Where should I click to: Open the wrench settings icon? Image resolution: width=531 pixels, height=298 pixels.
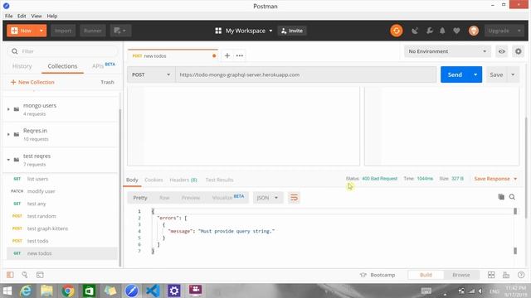(430, 31)
